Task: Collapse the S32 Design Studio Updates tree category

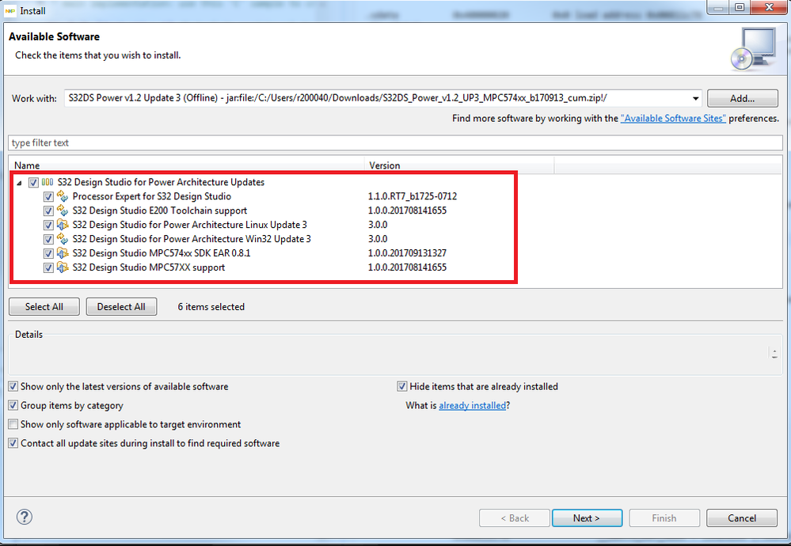Action: coord(19,183)
